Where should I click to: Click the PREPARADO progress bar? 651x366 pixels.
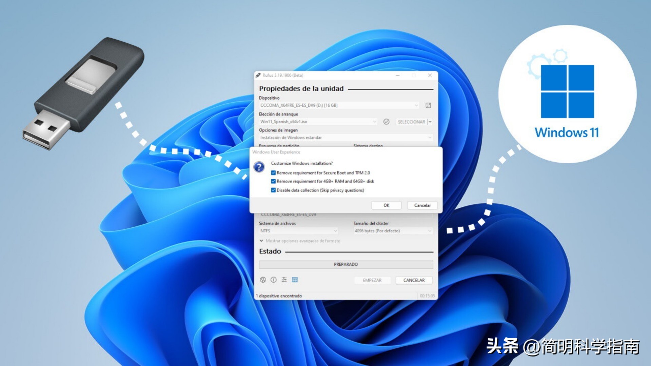(x=346, y=264)
